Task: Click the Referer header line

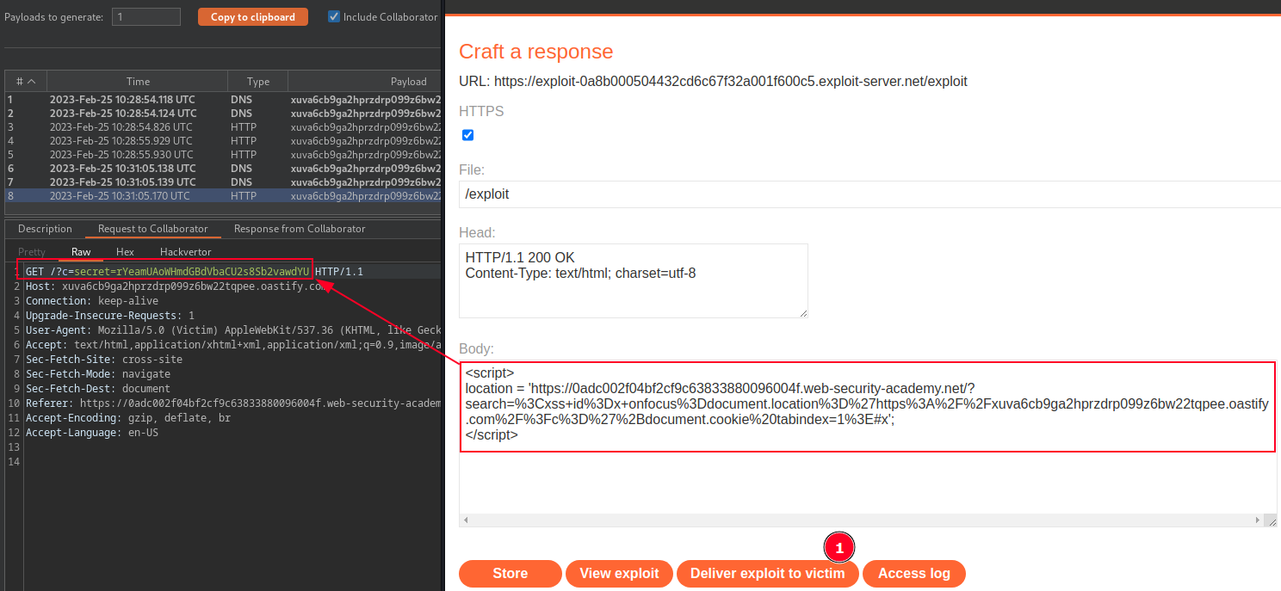Action: 233,403
